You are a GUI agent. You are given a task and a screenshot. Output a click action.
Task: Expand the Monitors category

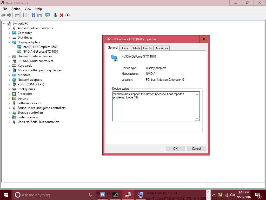(9, 75)
